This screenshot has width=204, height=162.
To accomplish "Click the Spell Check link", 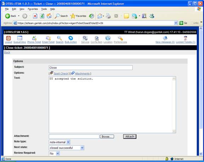I will point(61,74).
